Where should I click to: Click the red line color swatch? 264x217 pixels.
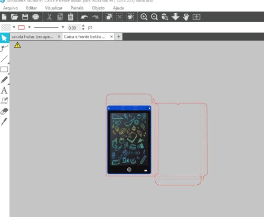21,27
